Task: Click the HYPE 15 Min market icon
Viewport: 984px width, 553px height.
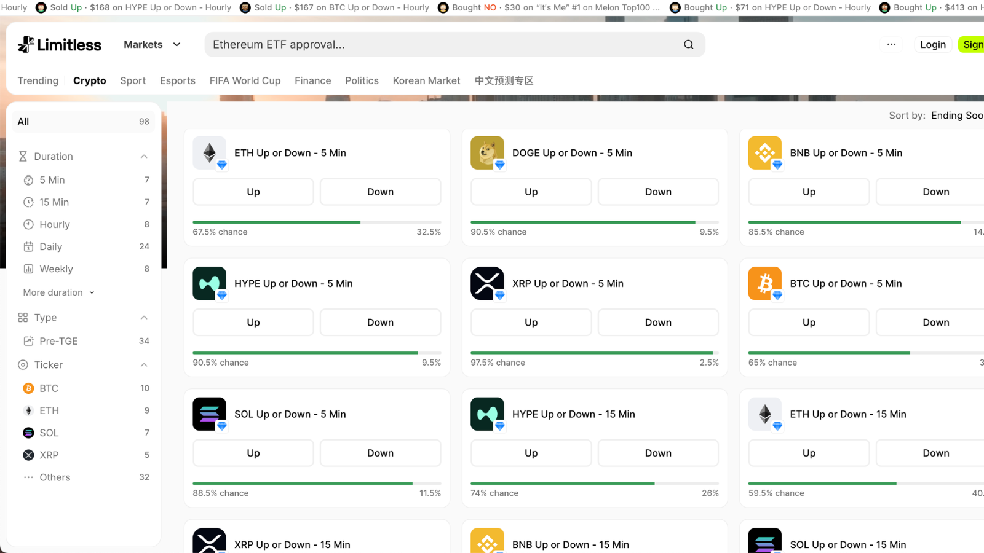Action: point(487,414)
